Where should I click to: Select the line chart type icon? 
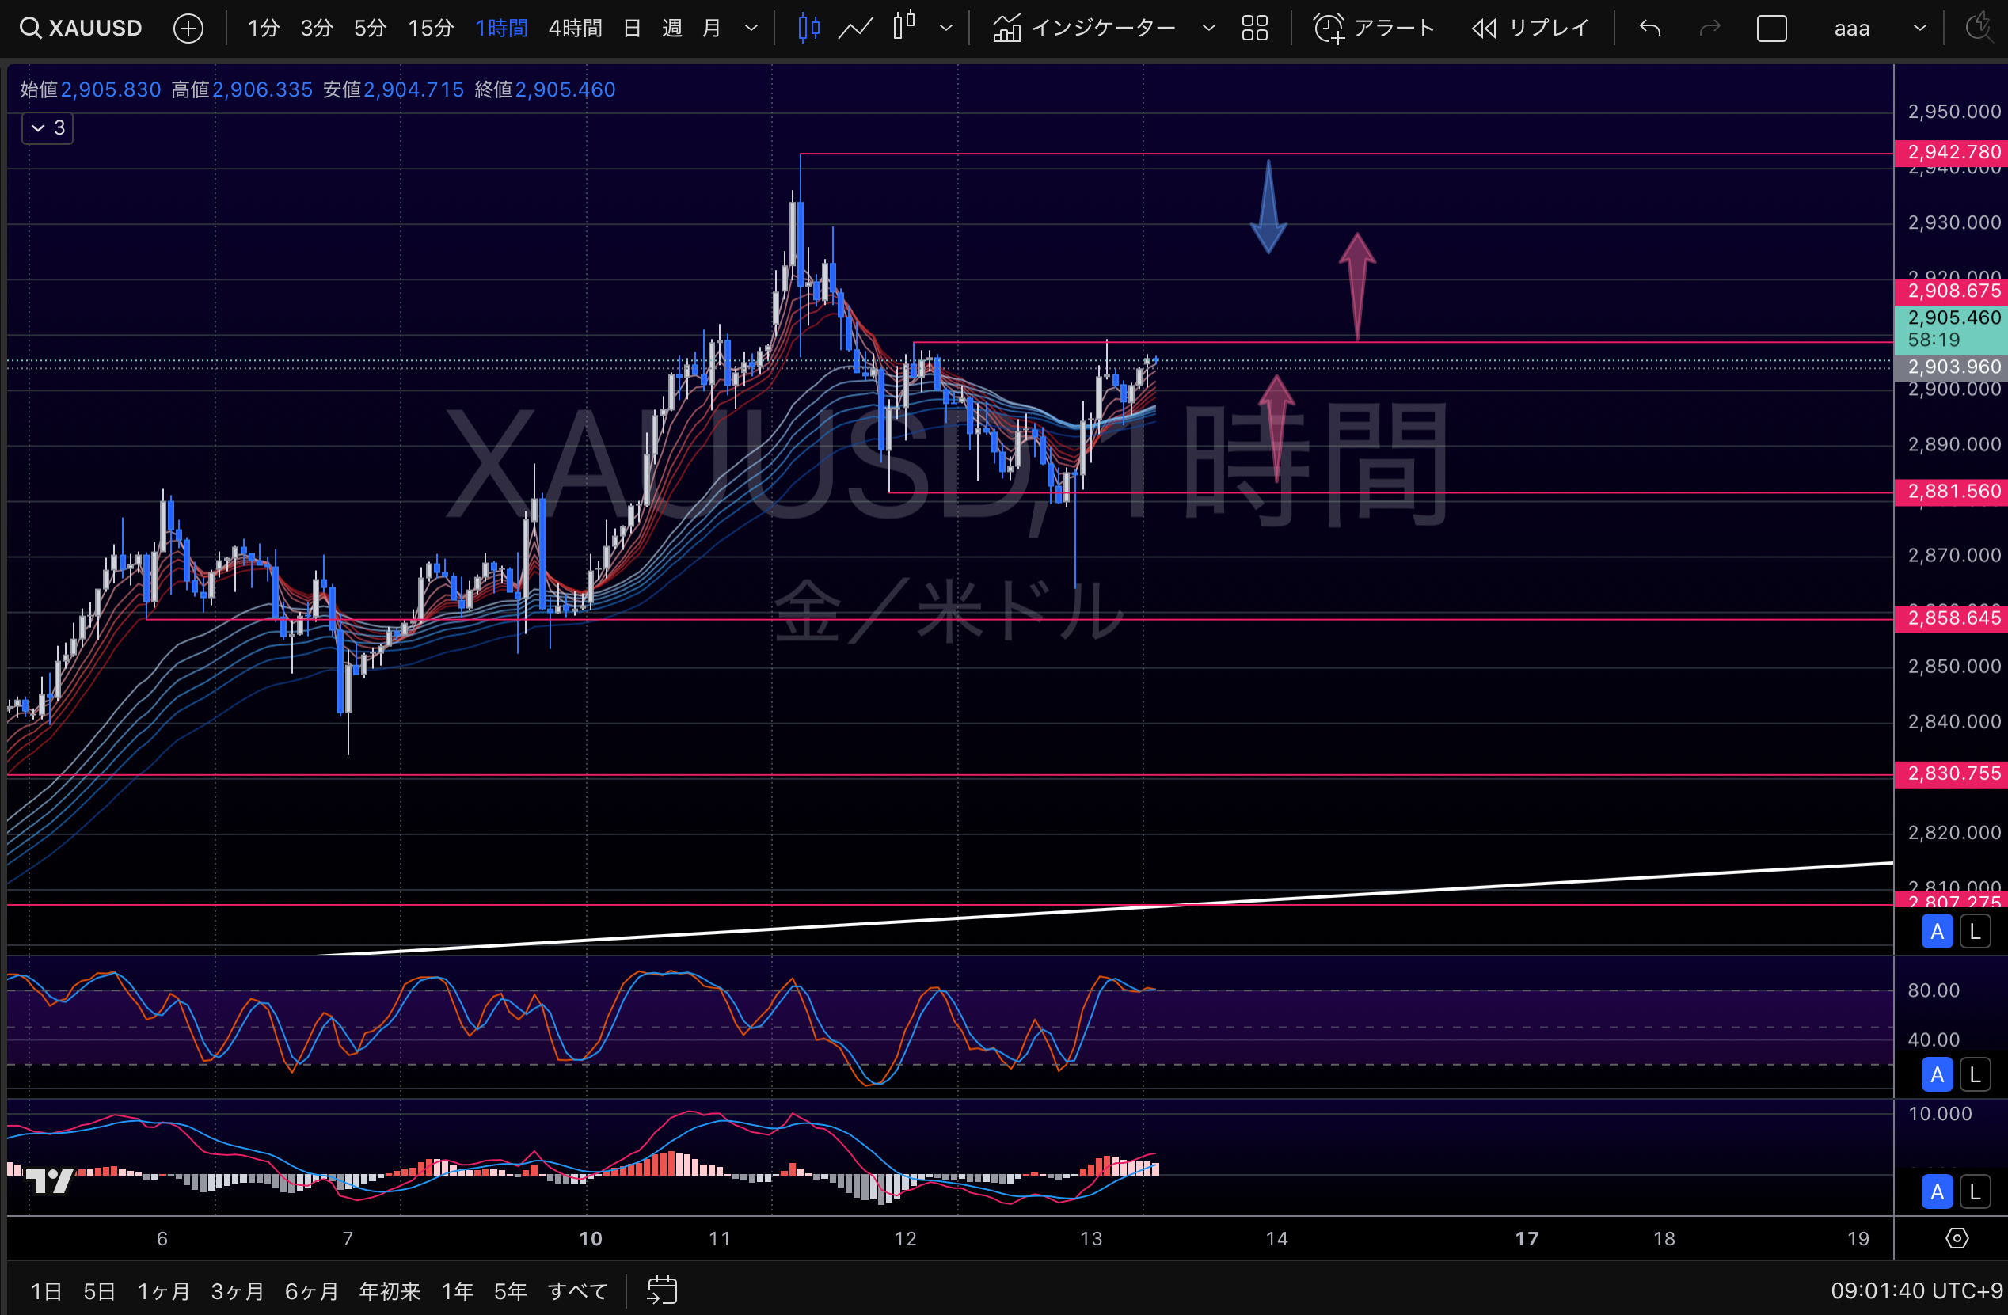[x=855, y=29]
